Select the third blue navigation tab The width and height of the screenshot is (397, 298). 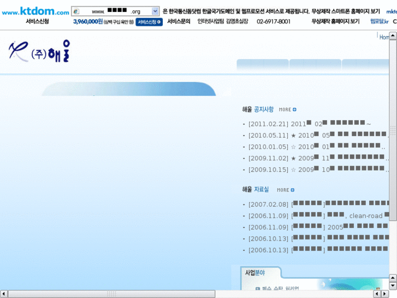click(365, 65)
